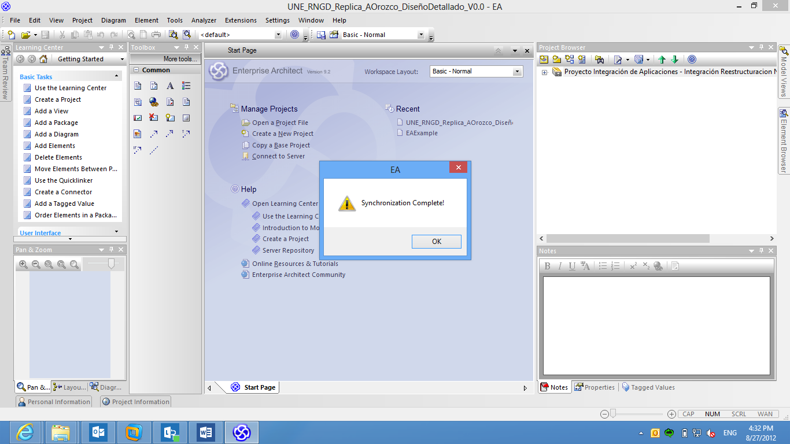790x444 pixels.
Task: Open the Model Views side tab
Action: click(x=784, y=72)
